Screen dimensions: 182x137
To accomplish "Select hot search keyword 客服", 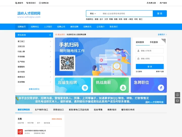I will (x=97, y=19).
